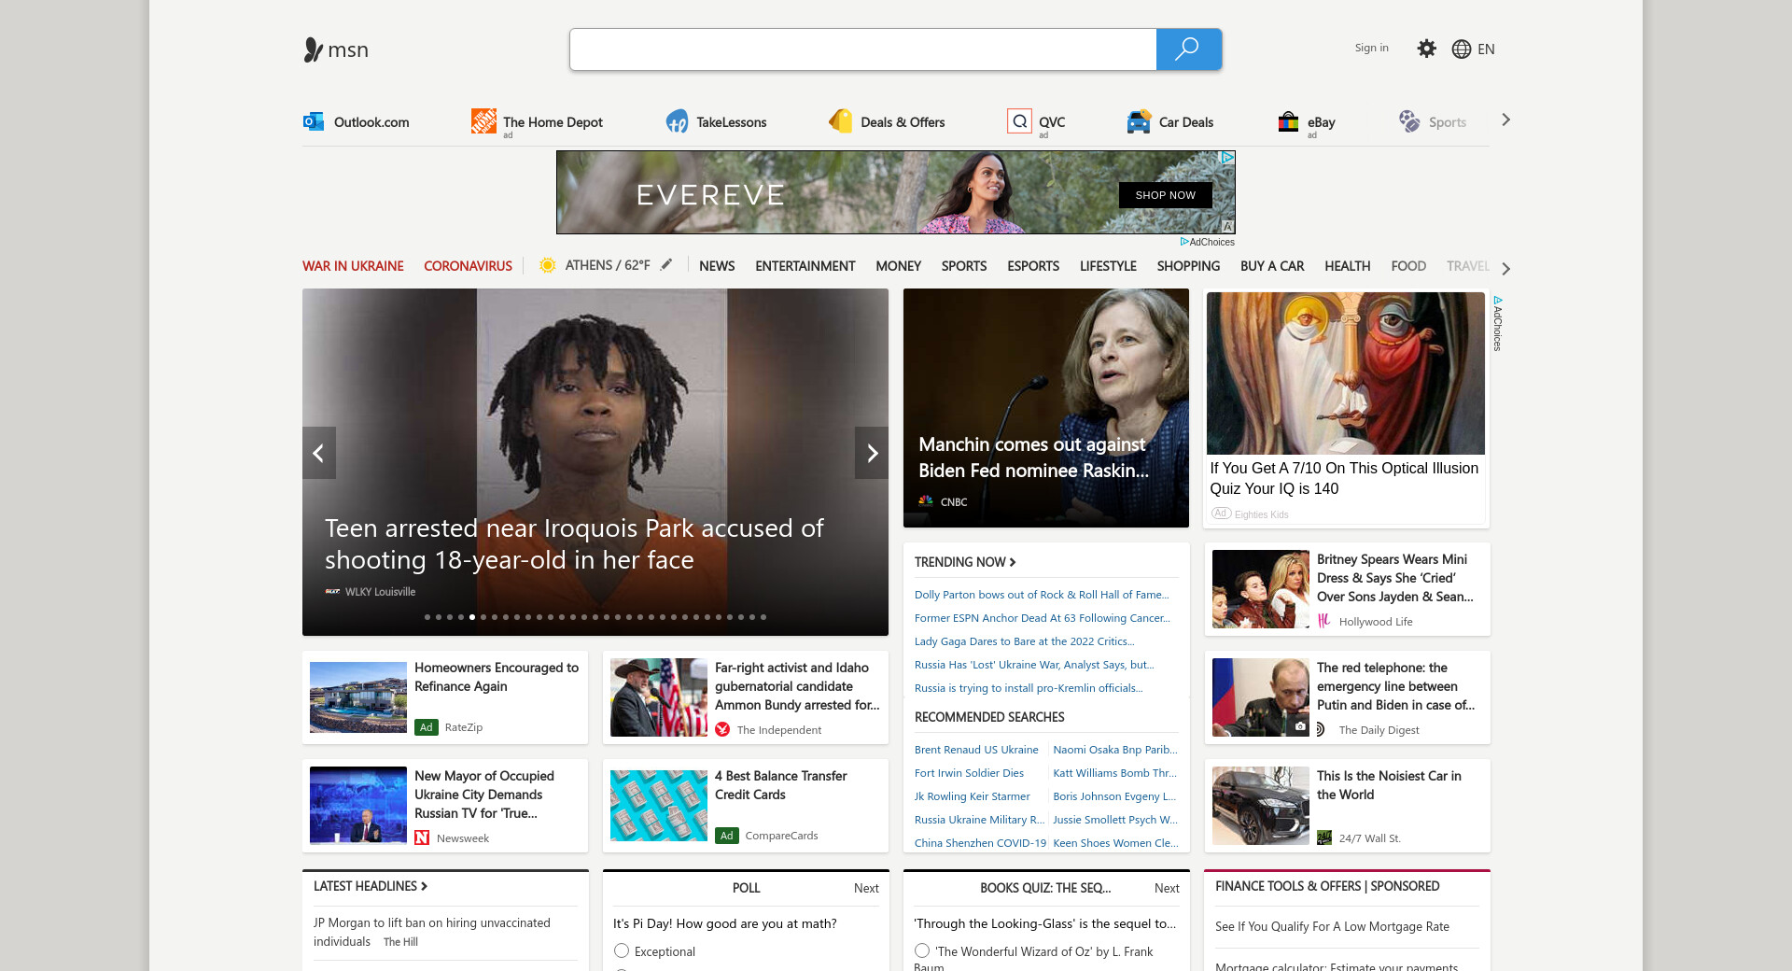Open the settings gear icon
The height and width of the screenshot is (971, 1792).
(x=1426, y=49)
